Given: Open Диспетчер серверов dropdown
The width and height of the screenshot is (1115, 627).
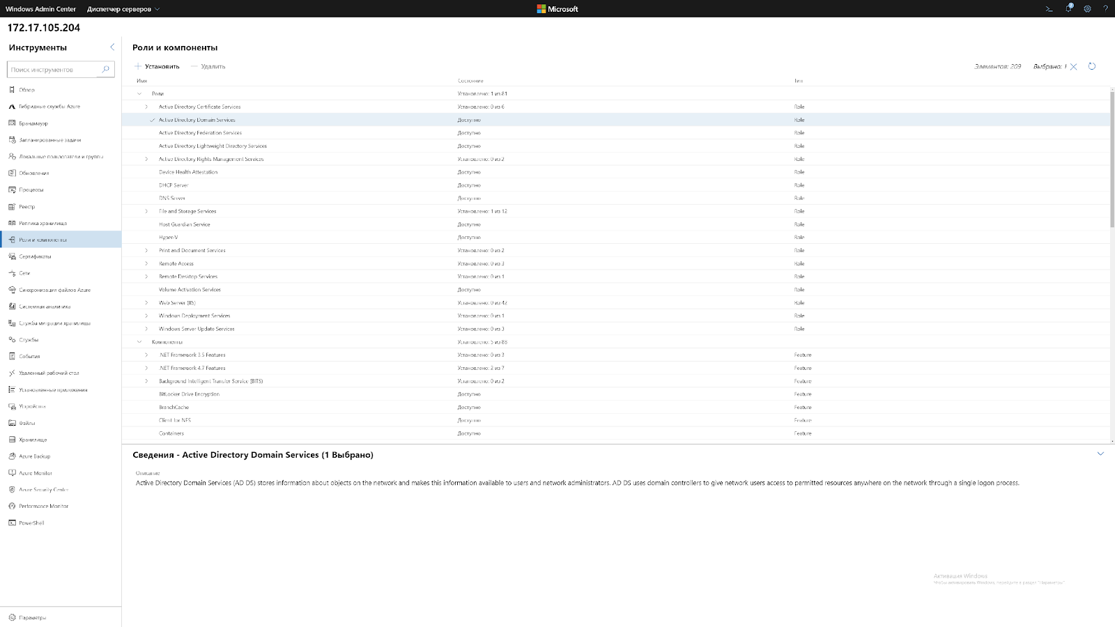Looking at the screenshot, I should (x=123, y=9).
